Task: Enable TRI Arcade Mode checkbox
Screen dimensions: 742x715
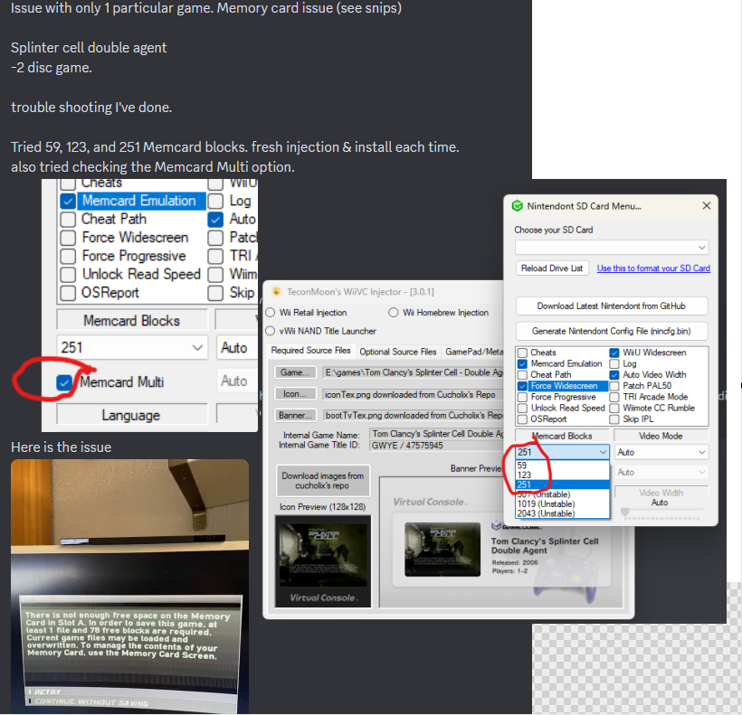Action: pos(614,397)
